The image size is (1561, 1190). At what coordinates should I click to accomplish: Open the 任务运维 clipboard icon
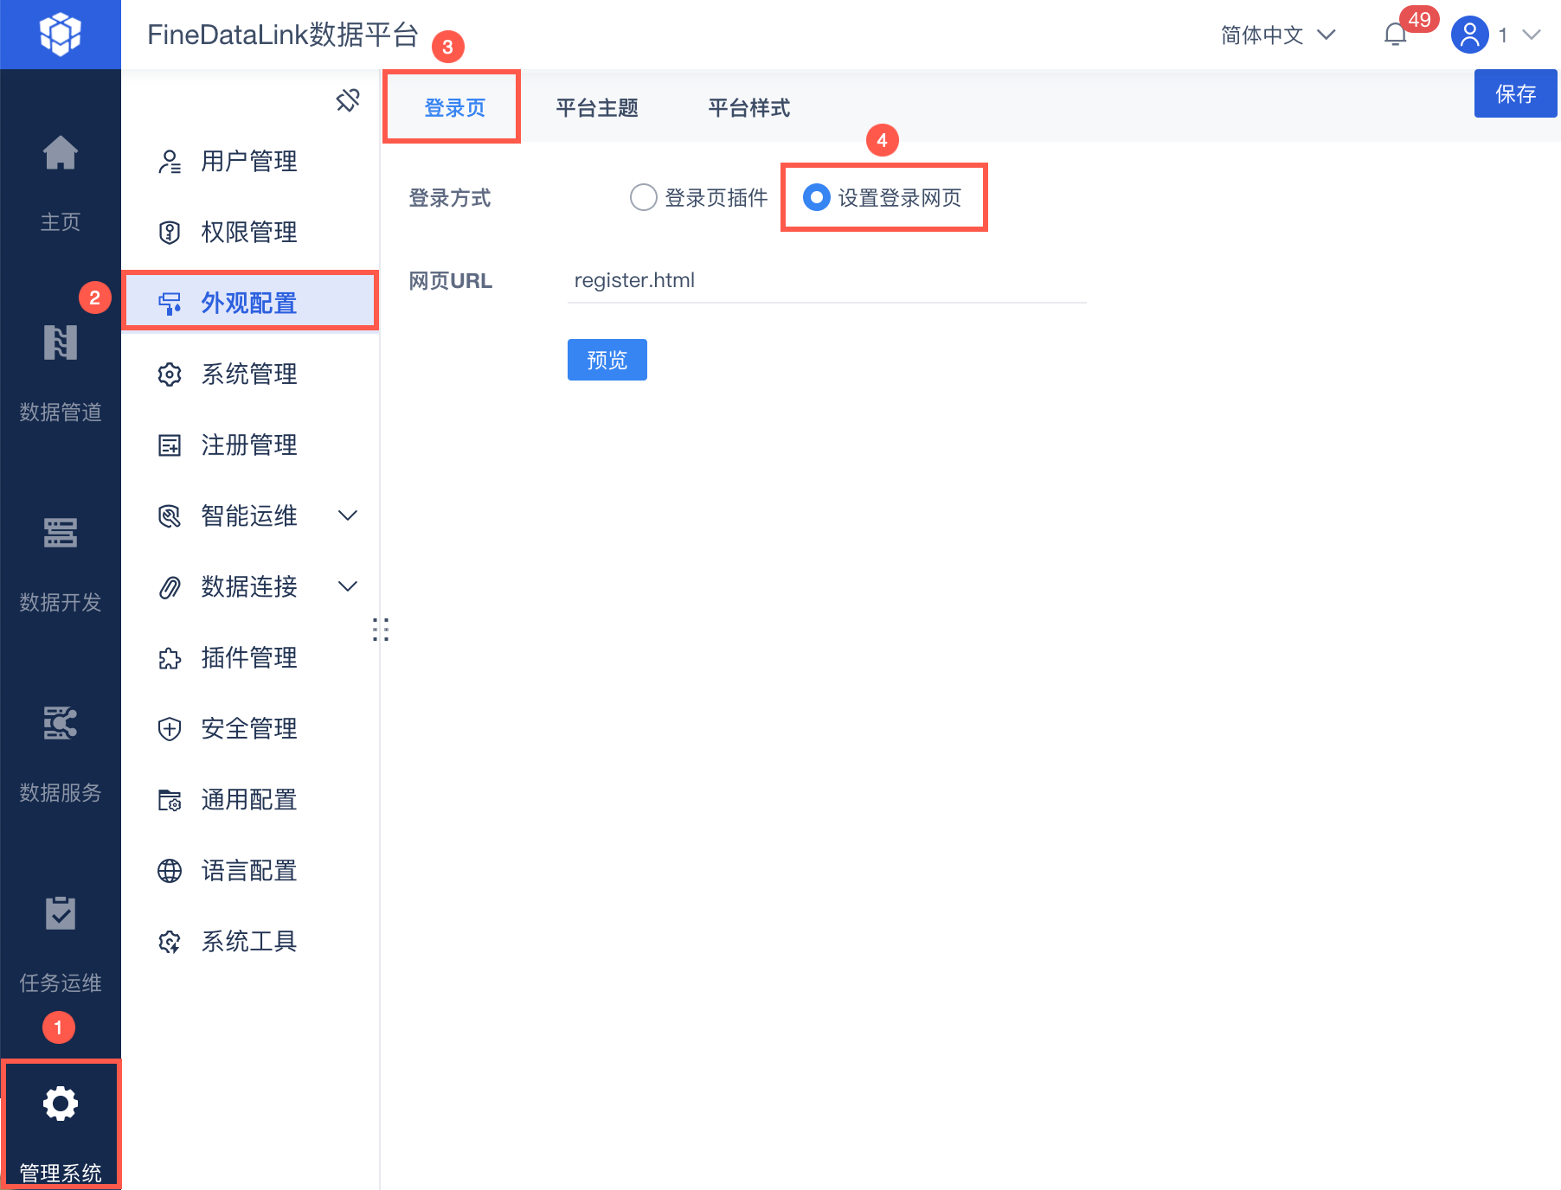pyautogui.click(x=61, y=913)
